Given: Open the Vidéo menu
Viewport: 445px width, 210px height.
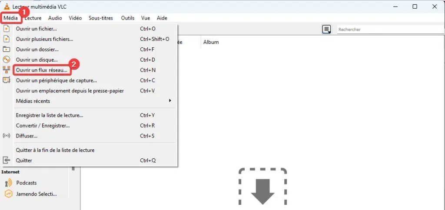Looking at the screenshot, I should (75, 18).
